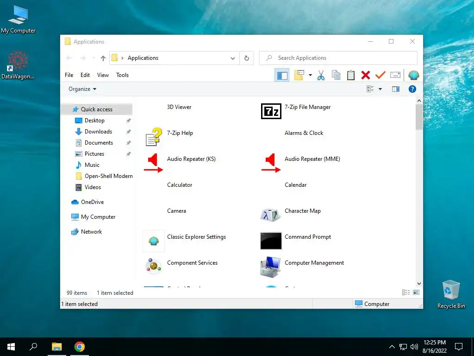Image resolution: width=474 pixels, height=356 pixels.
Task: Click the scroll down arrow in file list
Action: point(419,284)
